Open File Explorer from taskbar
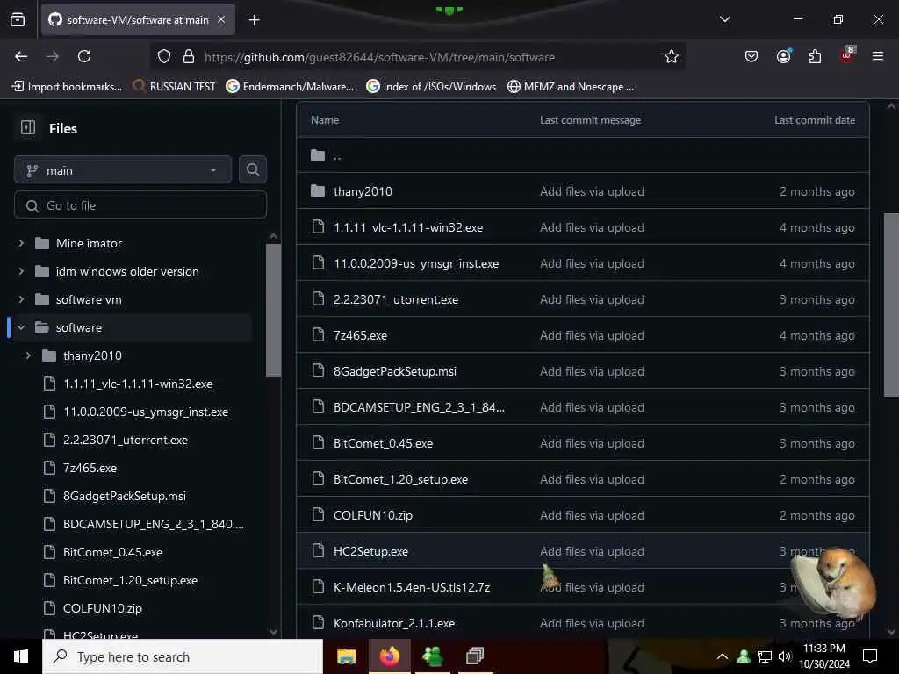The height and width of the screenshot is (674, 899). pyautogui.click(x=346, y=656)
